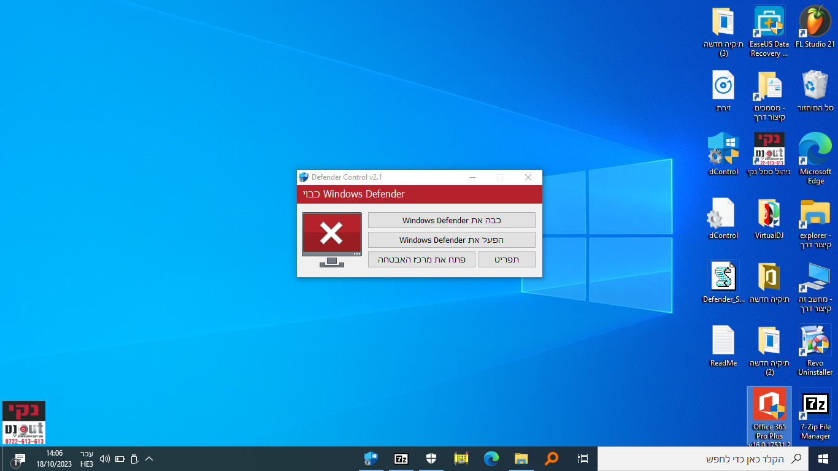Open Microsoft Edge from the taskbar

[491, 458]
